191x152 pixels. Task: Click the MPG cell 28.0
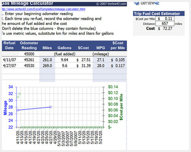pos(101,66)
